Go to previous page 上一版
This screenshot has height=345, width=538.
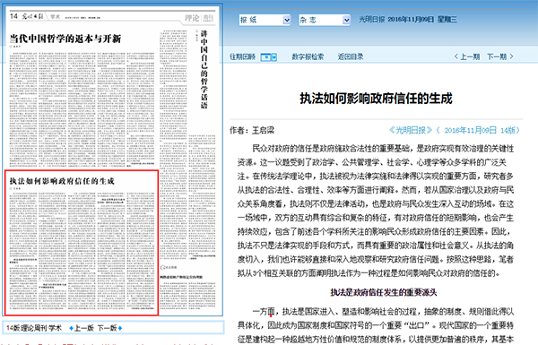tap(84, 328)
